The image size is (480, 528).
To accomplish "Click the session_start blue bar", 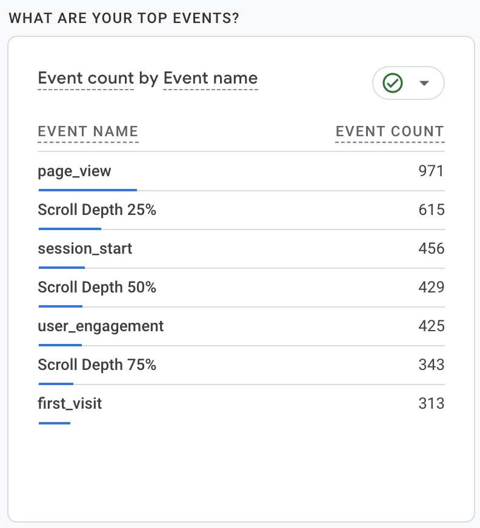I will click(61, 267).
